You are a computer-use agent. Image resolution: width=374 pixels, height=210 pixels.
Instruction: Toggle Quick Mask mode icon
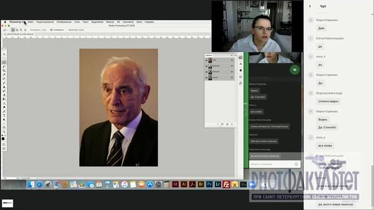coord(4,144)
